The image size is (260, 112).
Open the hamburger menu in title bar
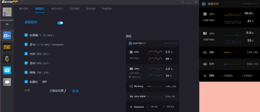click(x=183, y=2)
